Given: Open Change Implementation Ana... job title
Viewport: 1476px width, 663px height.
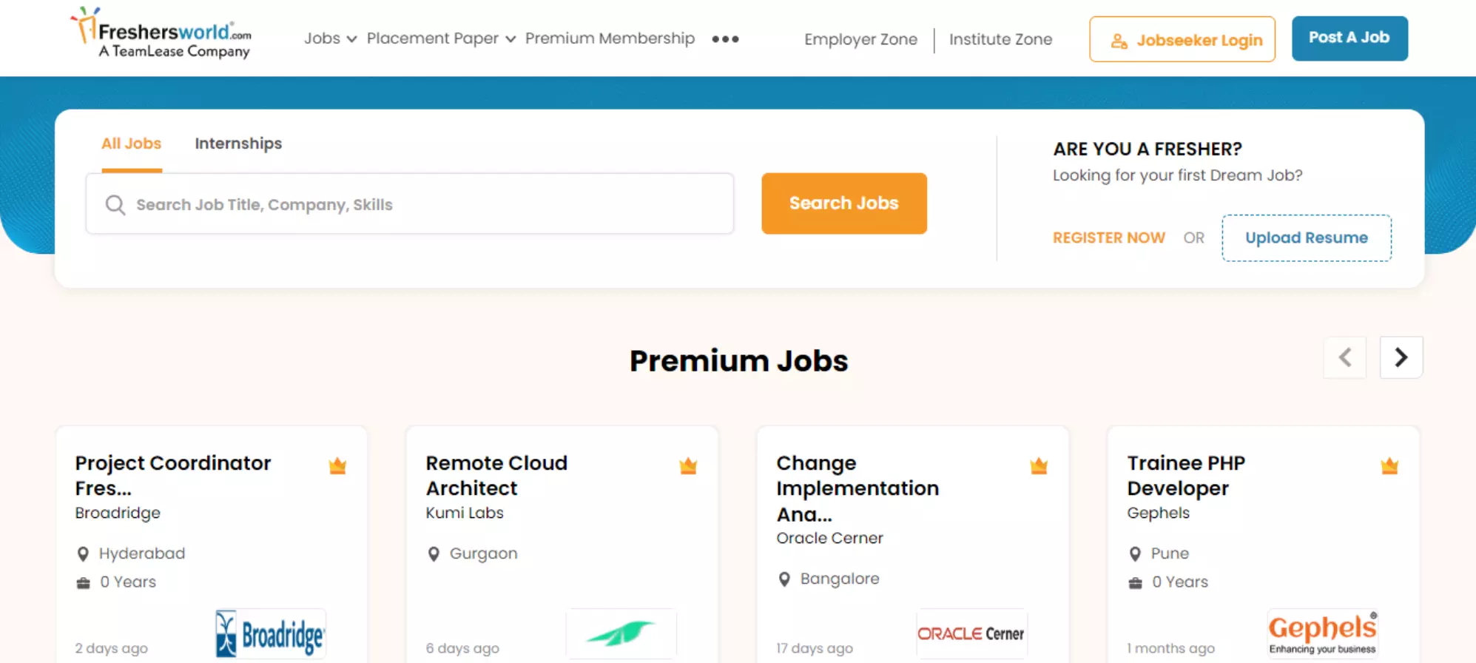Looking at the screenshot, I should point(857,488).
